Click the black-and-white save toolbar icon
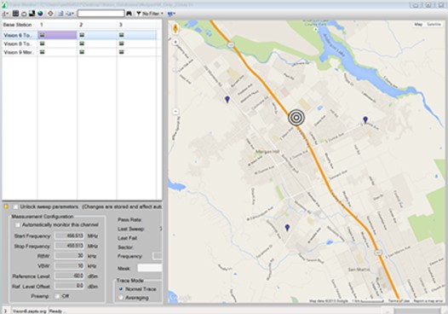 (x=32, y=13)
